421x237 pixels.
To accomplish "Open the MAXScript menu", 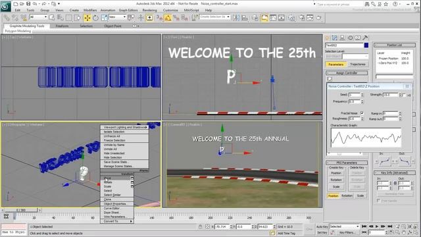I will click(191, 11).
